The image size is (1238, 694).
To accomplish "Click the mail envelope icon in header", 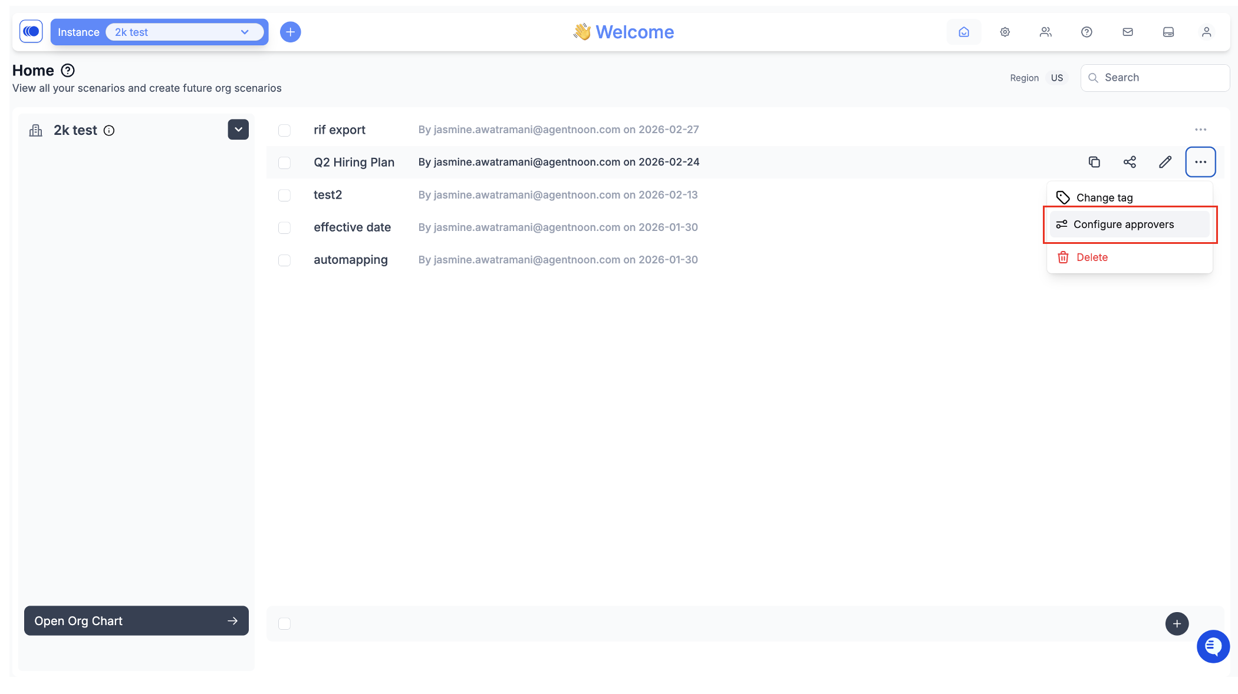I will tap(1128, 32).
